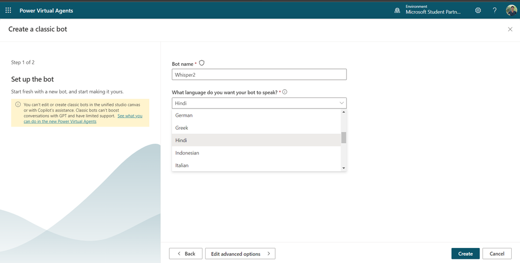Close the Create a classic bot panel

click(x=510, y=30)
